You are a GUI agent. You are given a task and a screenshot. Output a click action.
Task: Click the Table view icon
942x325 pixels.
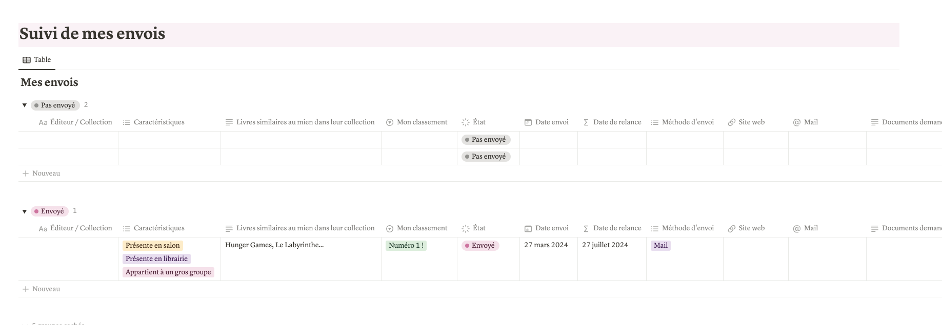tap(27, 60)
